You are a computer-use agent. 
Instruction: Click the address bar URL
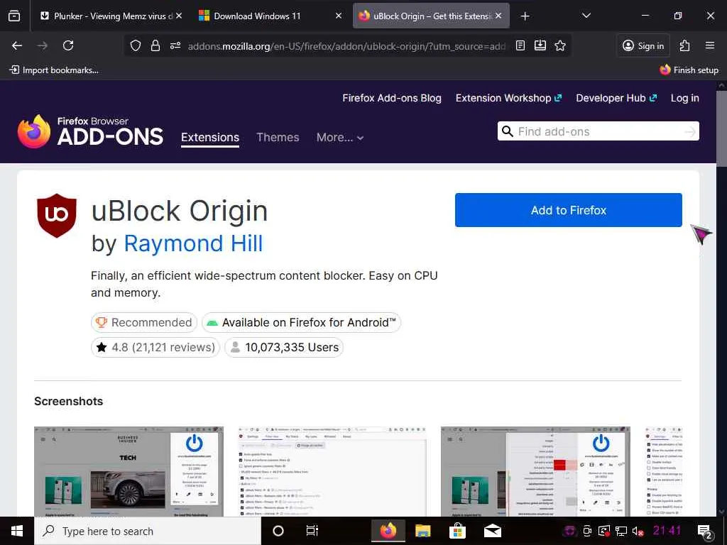click(x=346, y=45)
